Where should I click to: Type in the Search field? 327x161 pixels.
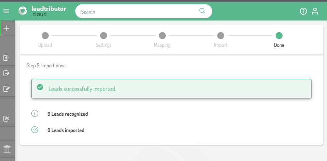(139, 12)
